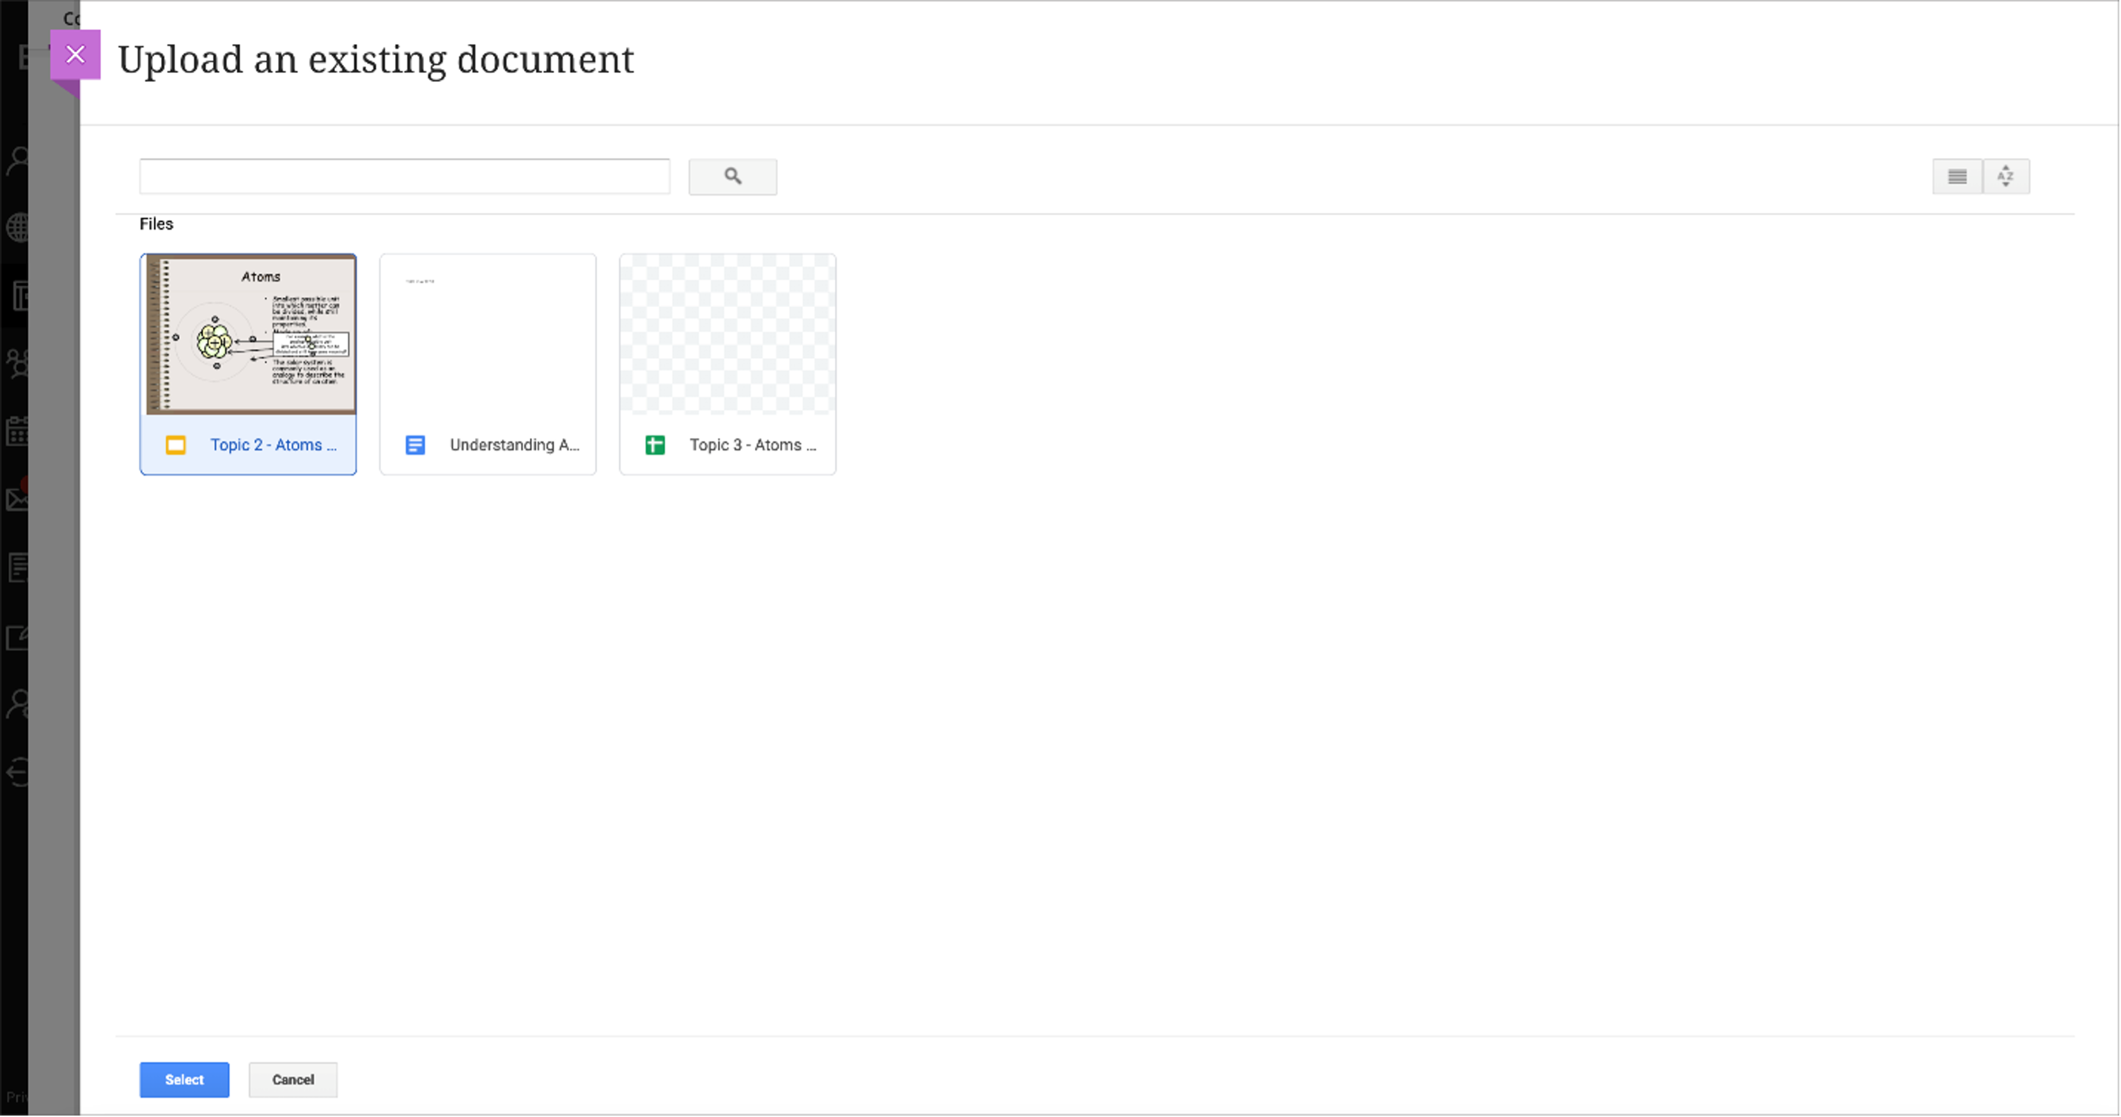Click the Cancel button to dismiss
The width and height of the screenshot is (2121, 1117).
point(291,1079)
